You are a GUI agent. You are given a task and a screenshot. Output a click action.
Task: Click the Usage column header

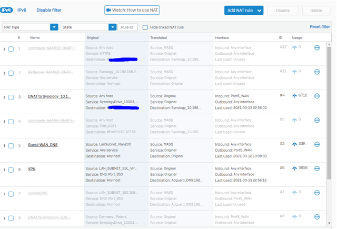297,37
